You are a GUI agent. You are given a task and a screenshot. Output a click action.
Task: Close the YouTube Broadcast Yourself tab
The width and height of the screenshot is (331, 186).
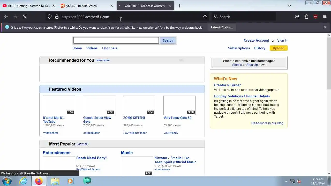tap(170, 6)
